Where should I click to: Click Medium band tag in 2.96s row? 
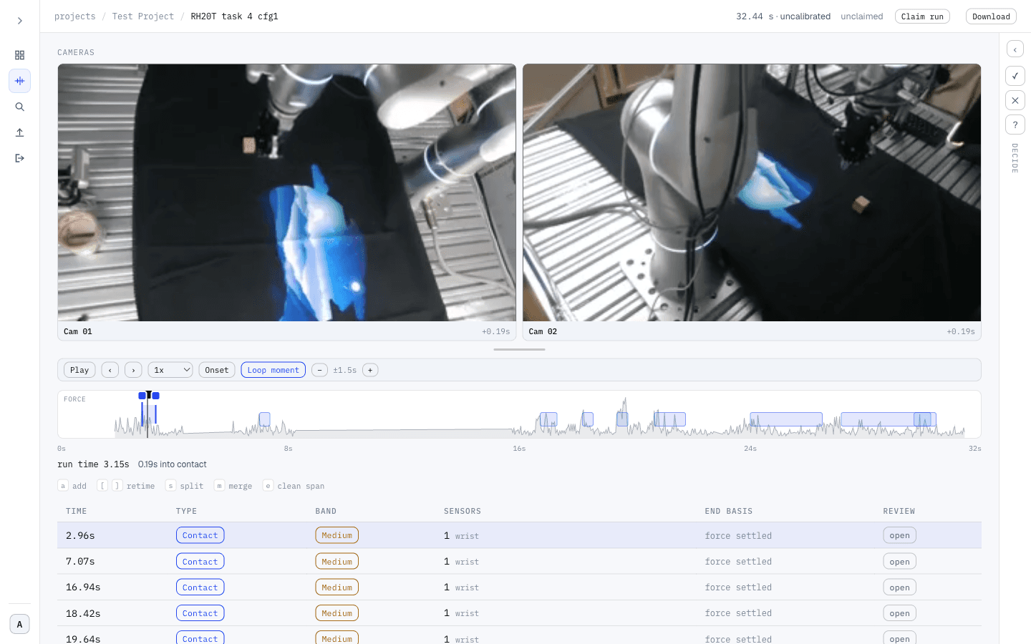(x=337, y=535)
